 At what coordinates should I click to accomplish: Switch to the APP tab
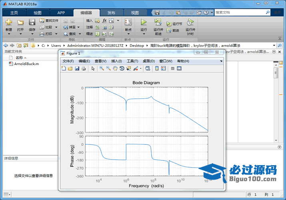point(61,13)
